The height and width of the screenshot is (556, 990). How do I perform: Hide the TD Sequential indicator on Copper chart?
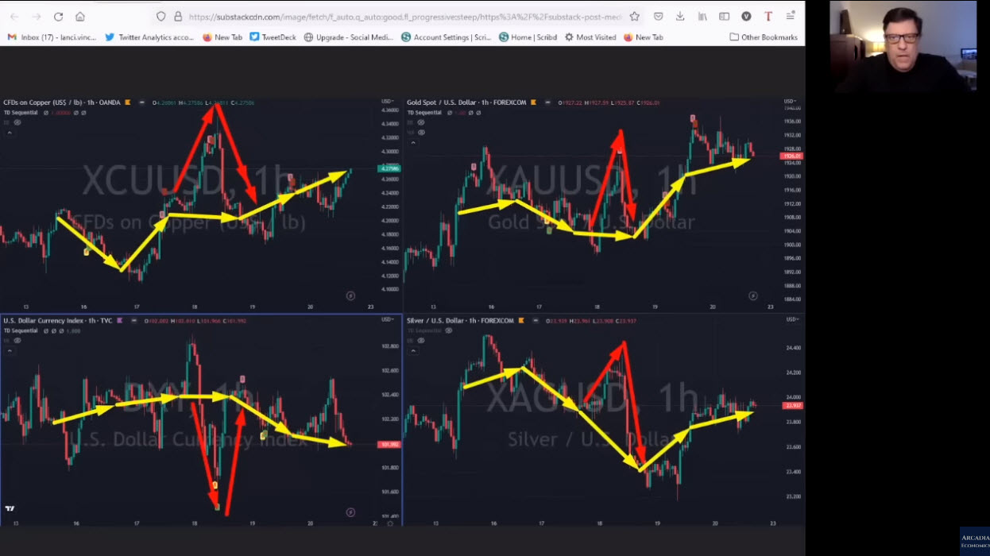pos(46,112)
